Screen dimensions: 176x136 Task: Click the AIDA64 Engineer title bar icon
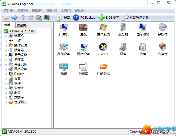pos(4,4)
